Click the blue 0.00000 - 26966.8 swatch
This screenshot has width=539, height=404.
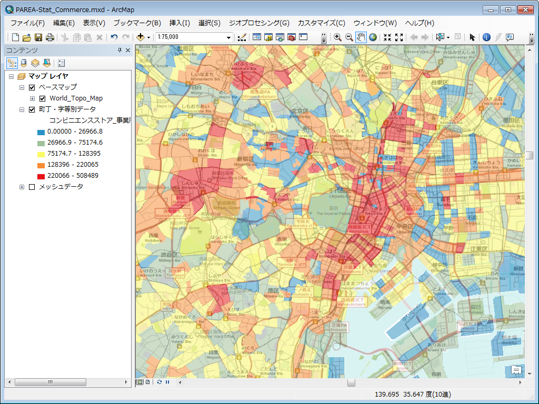pos(41,132)
